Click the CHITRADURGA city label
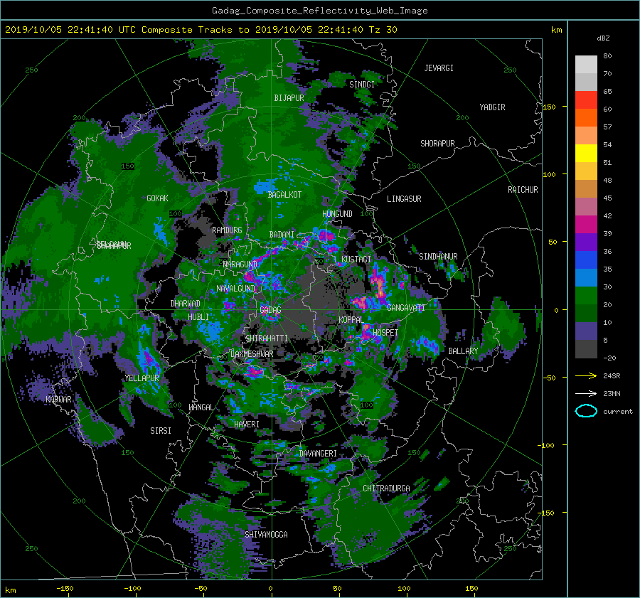640x598 pixels. [x=386, y=488]
